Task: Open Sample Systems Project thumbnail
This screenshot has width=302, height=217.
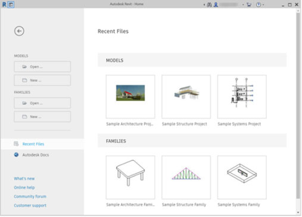Action: click(x=242, y=97)
